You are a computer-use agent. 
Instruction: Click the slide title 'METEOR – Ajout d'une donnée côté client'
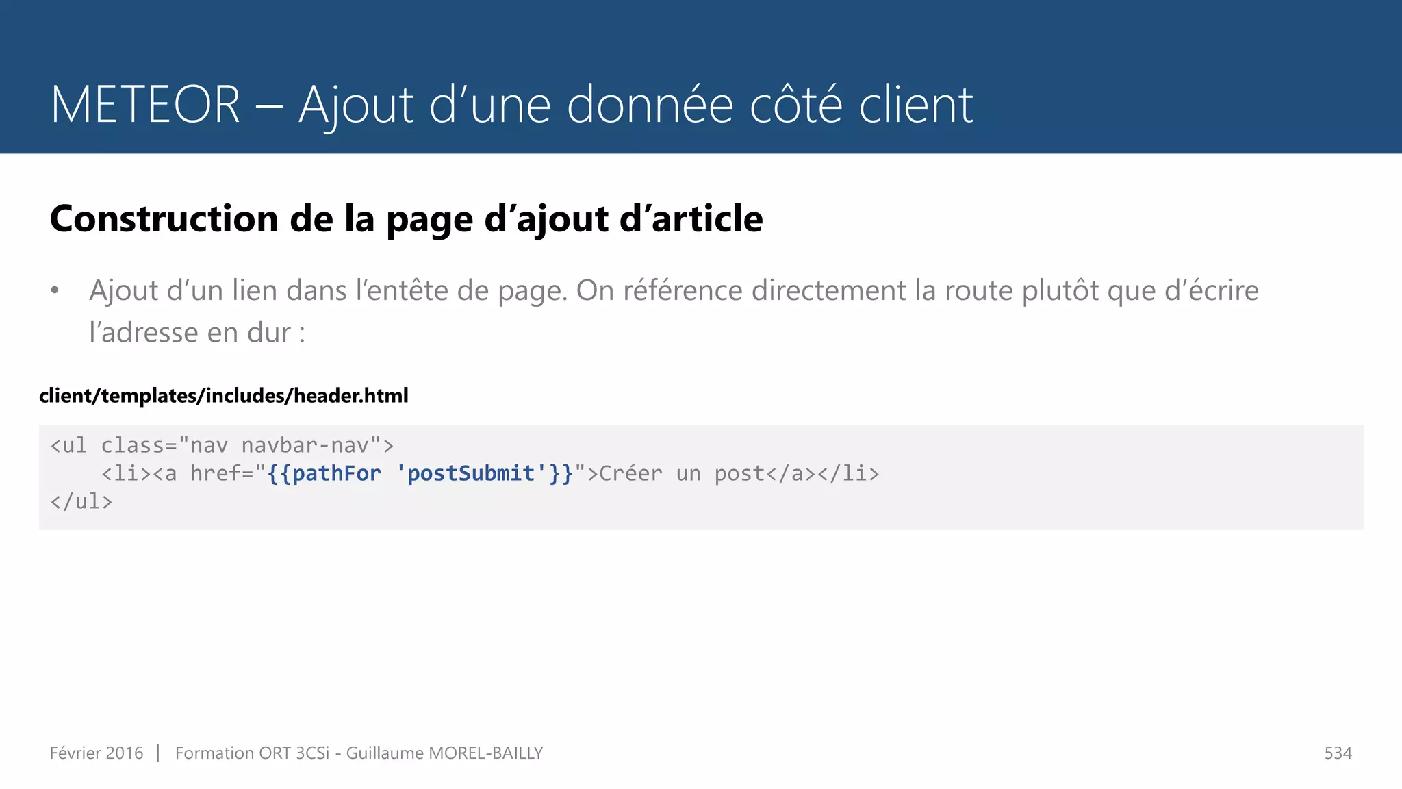tap(511, 105)
